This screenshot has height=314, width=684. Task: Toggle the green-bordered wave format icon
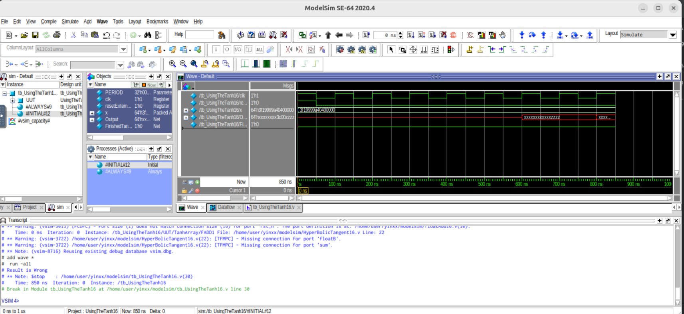[x=256, y=64]
